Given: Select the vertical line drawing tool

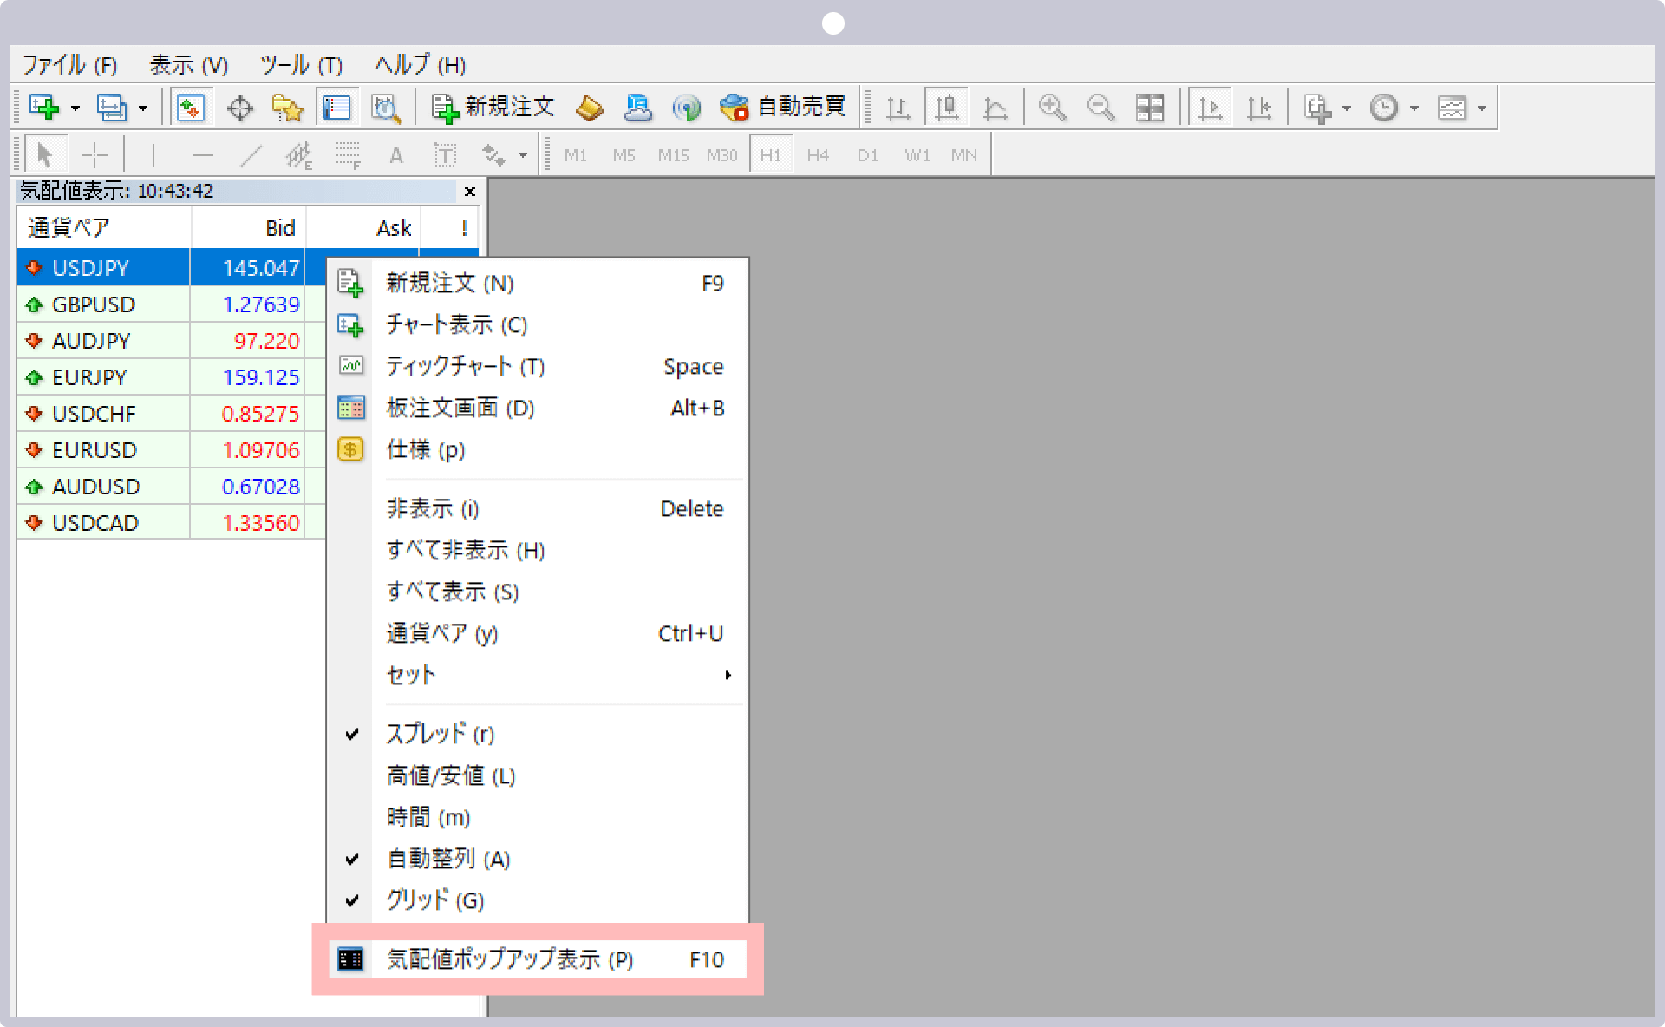Looking at the screenshot, I should pos(153,155).
